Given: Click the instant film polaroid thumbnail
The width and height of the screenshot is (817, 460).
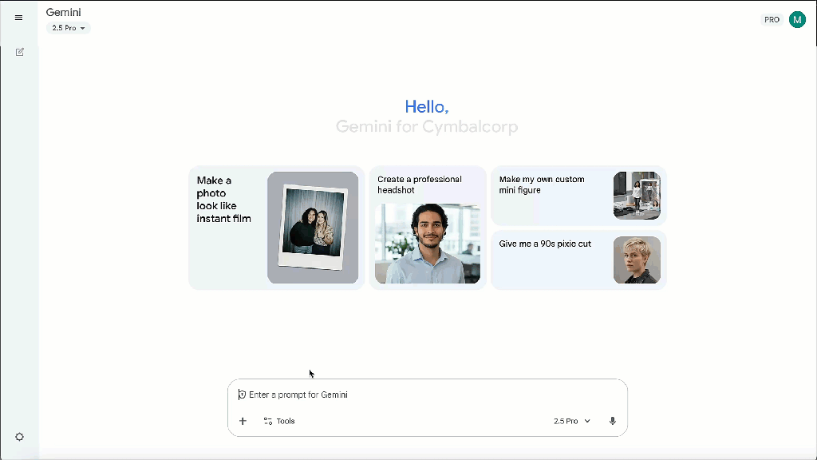Looking at the screenshot, I should (313, 228).
